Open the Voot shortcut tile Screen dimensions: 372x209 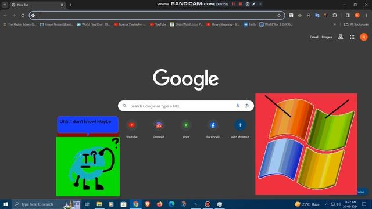point(186,129)
